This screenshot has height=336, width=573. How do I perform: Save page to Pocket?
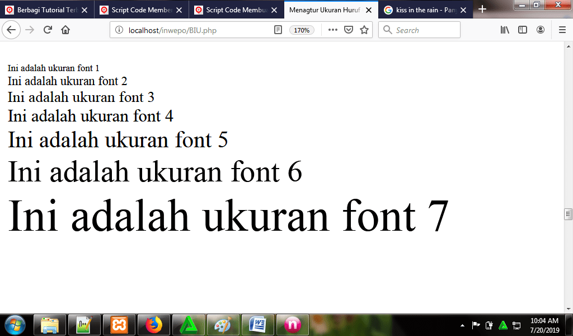[349, 30]
